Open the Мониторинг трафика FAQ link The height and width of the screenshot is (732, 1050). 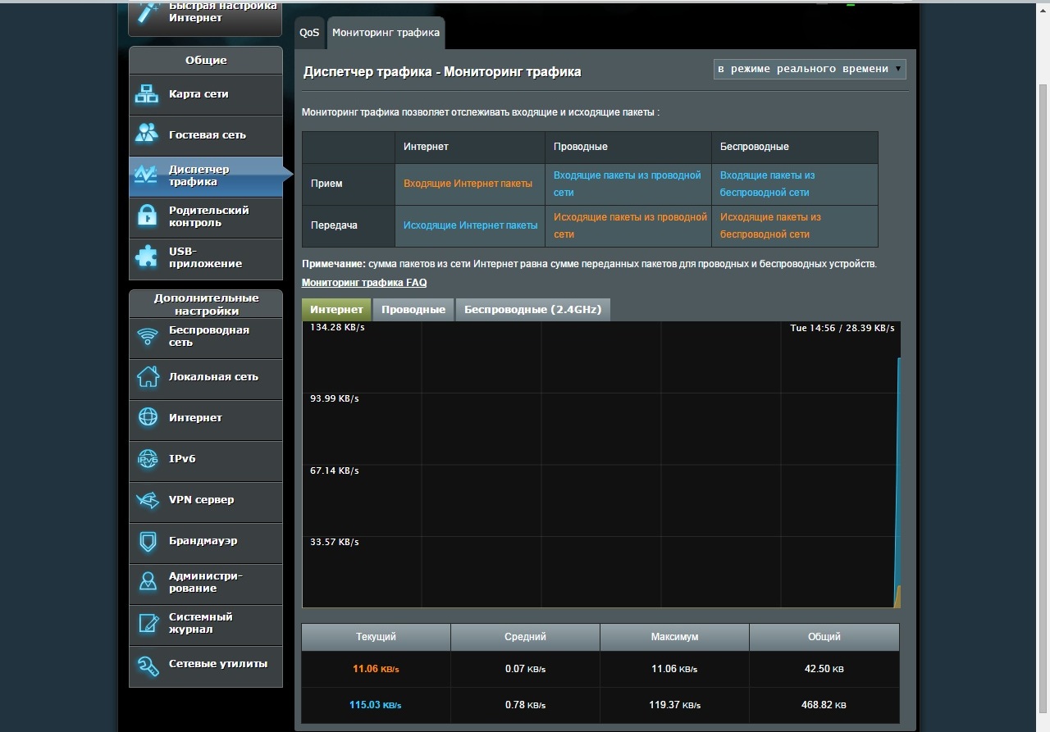[x=364, y=282]
